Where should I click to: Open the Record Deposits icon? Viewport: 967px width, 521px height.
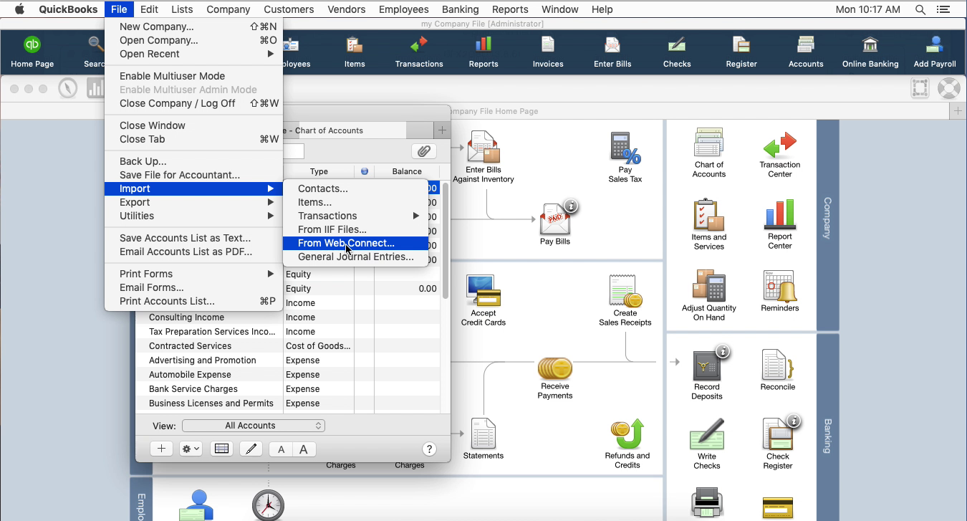[x=707, y=375]
